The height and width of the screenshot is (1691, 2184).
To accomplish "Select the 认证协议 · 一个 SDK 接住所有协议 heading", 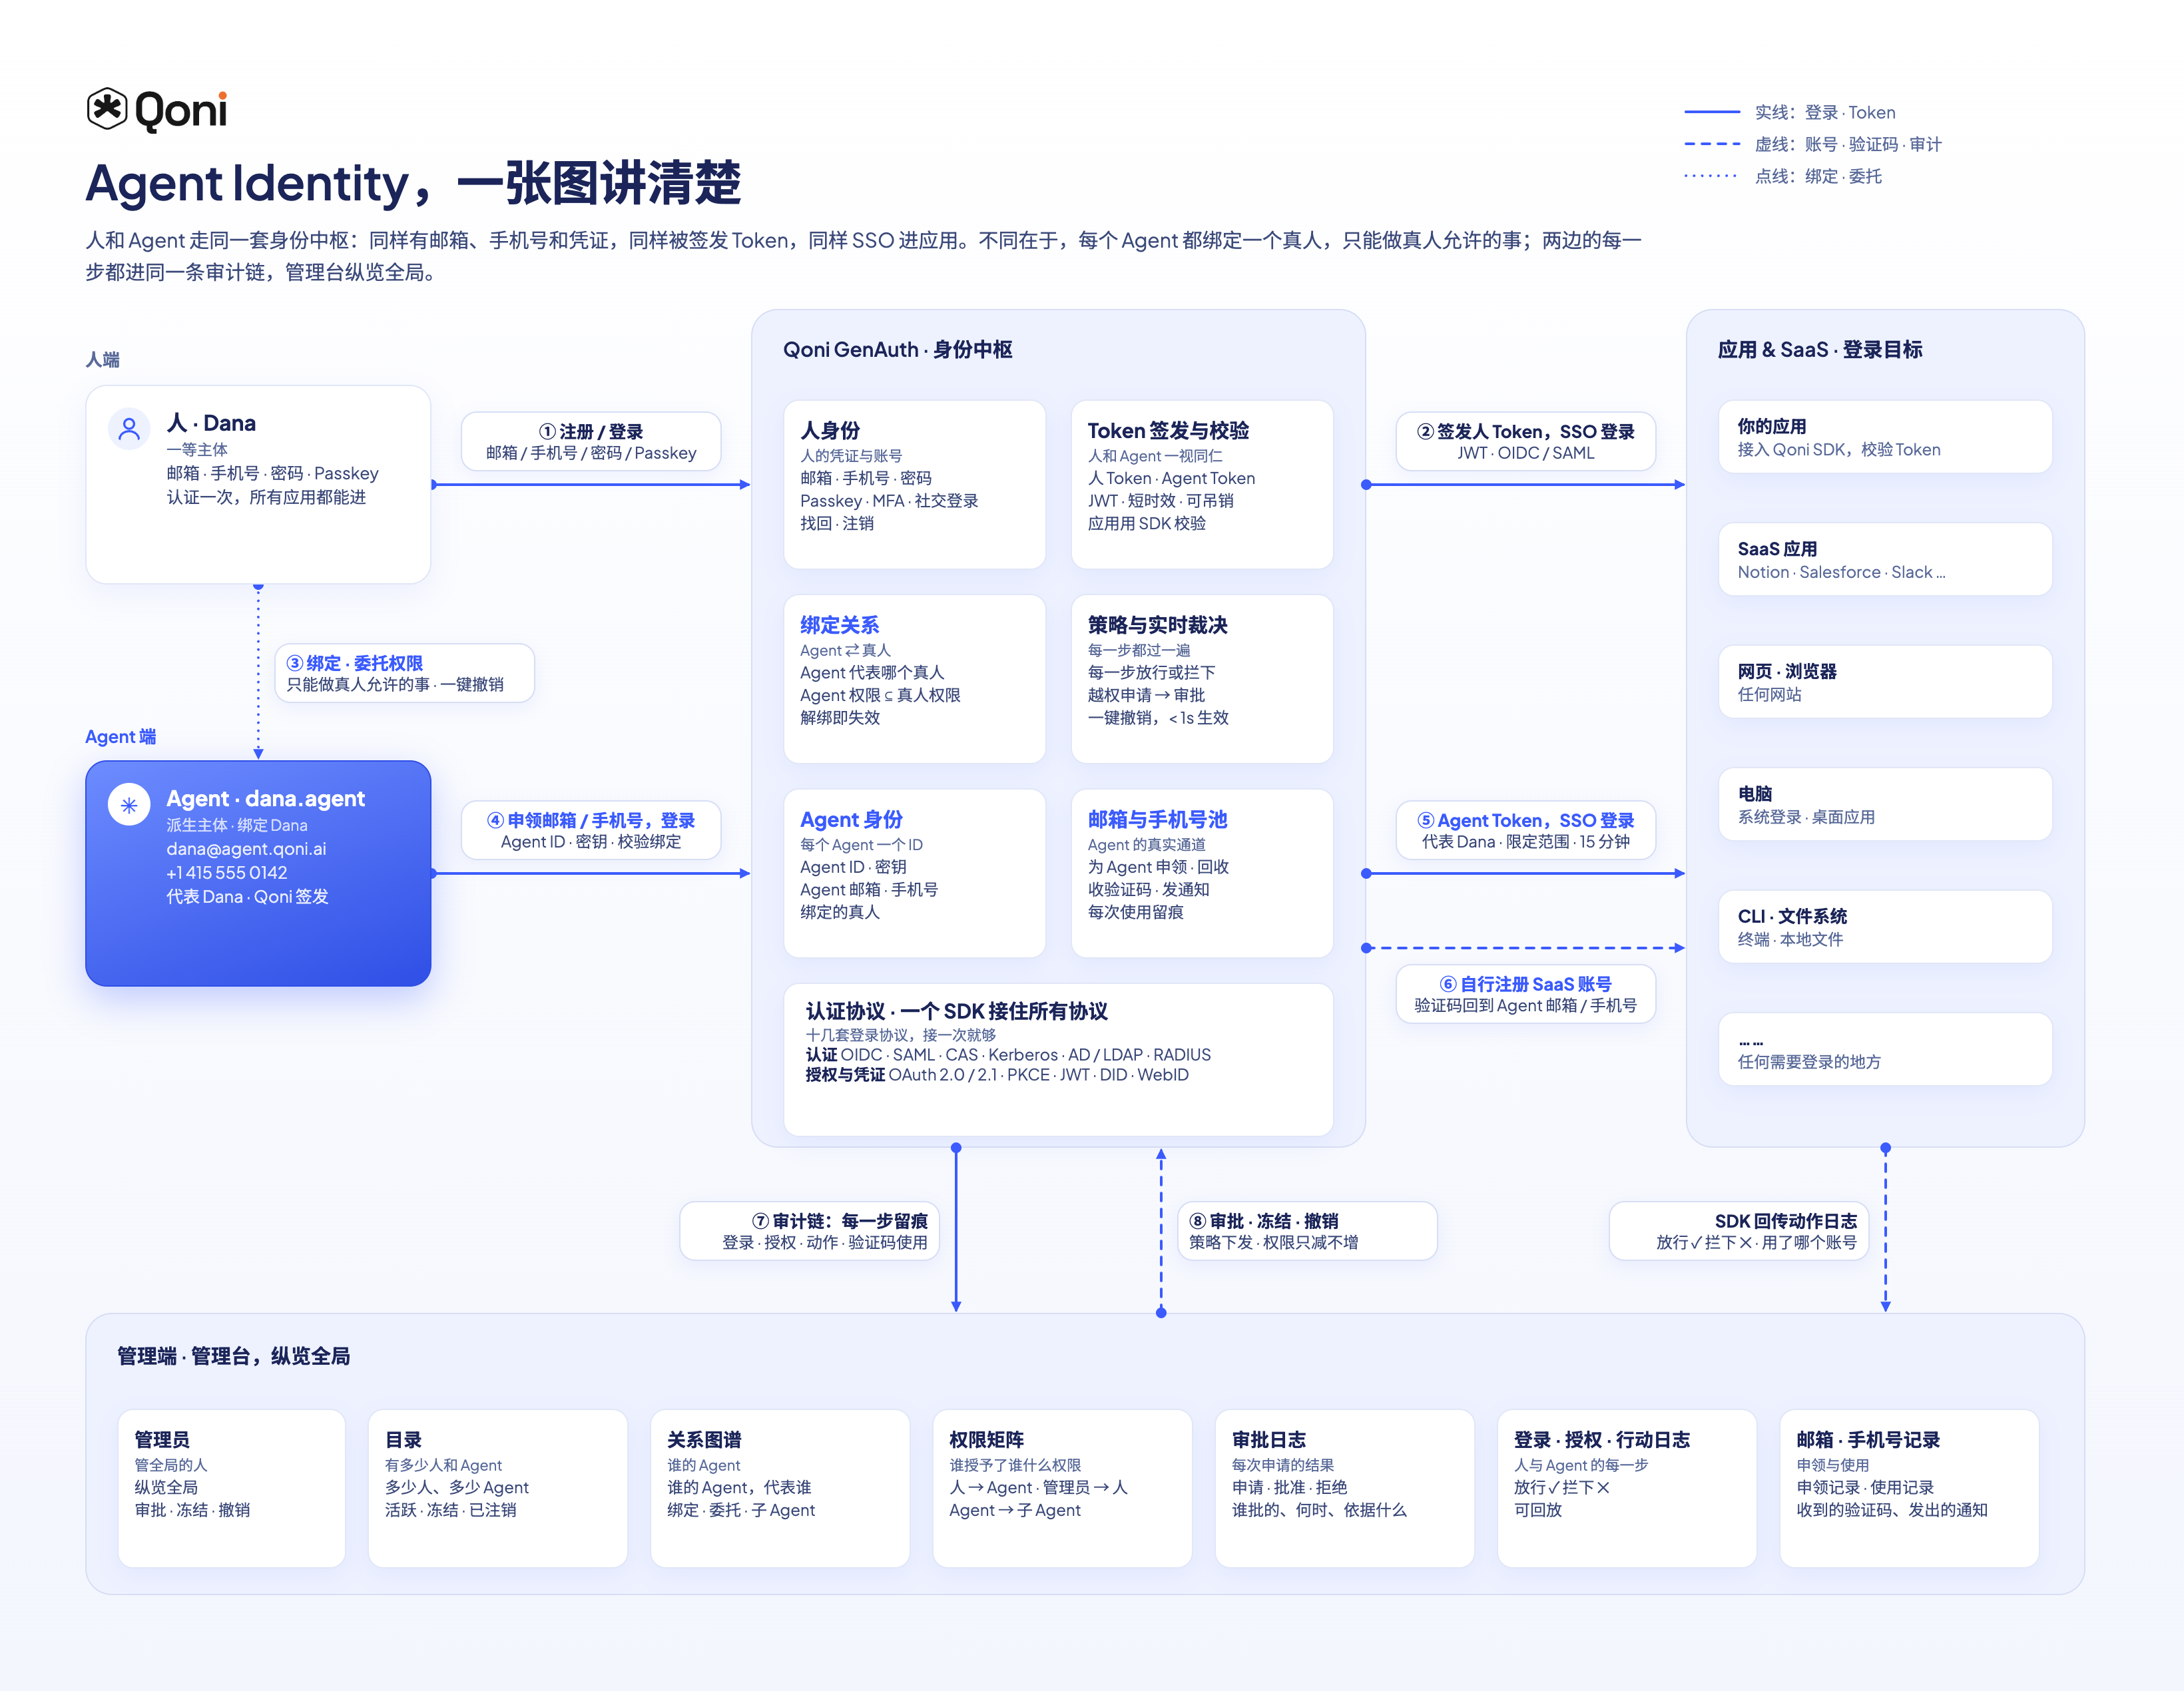I will (956, 1011).
